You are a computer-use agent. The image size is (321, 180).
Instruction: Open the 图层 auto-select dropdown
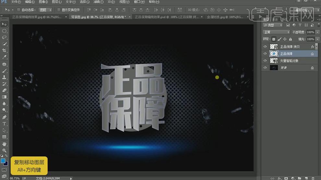click(x=46, y=10)
